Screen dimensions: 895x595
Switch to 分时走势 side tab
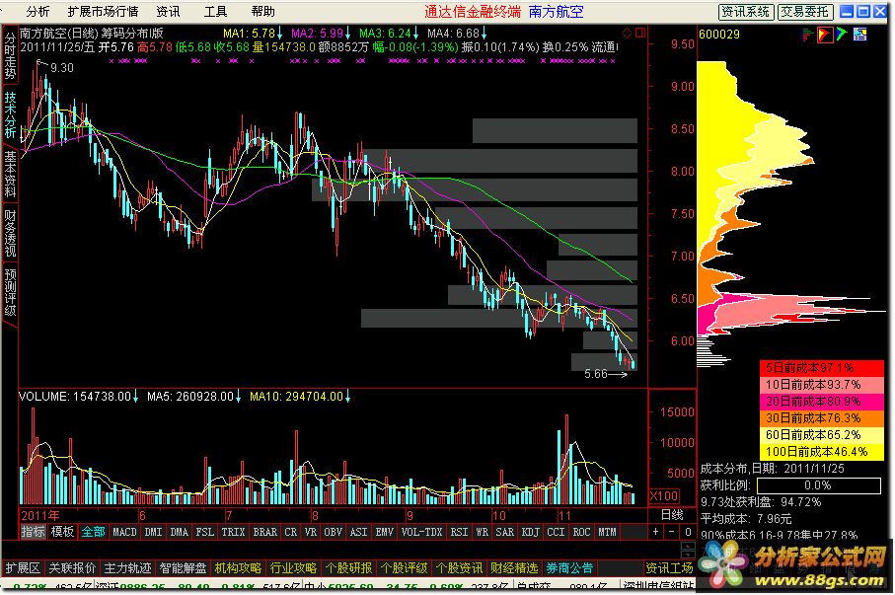(10, 55)
